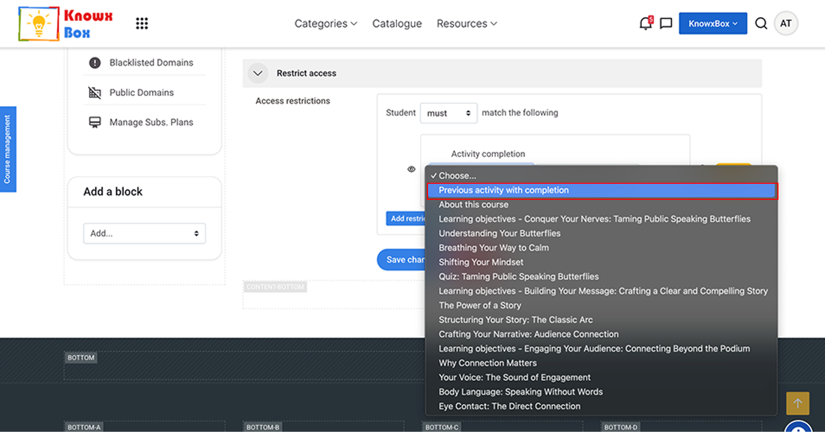Viewport: 825px width, 432px height.
Task: Click the Activity completion label
Action: (x=488, y=154)
